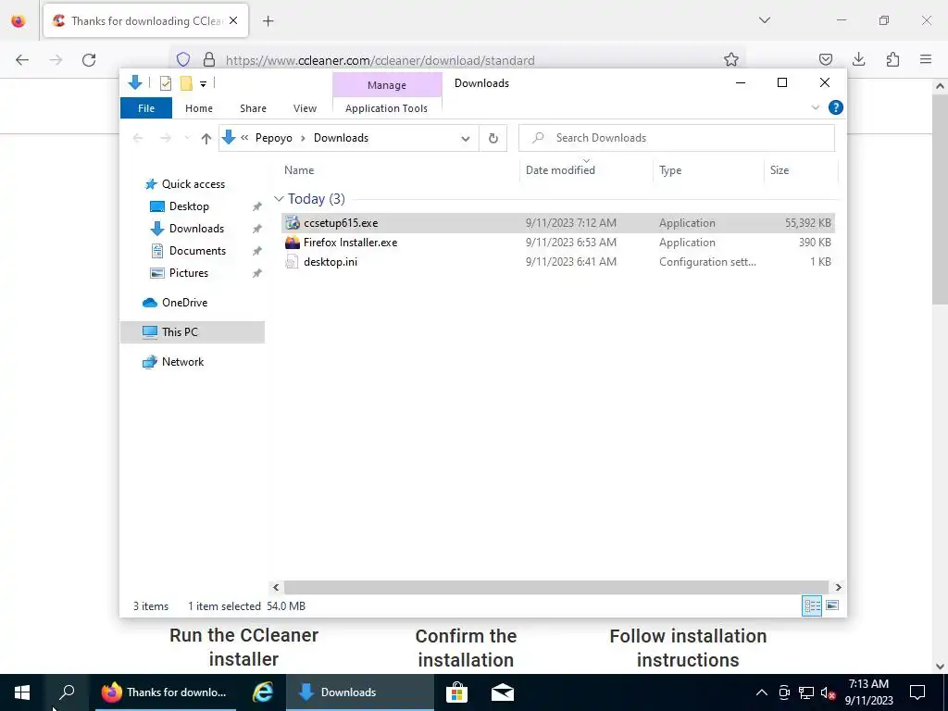Open Windows taskbar search

pyautogui.click(x=67, y=692)
